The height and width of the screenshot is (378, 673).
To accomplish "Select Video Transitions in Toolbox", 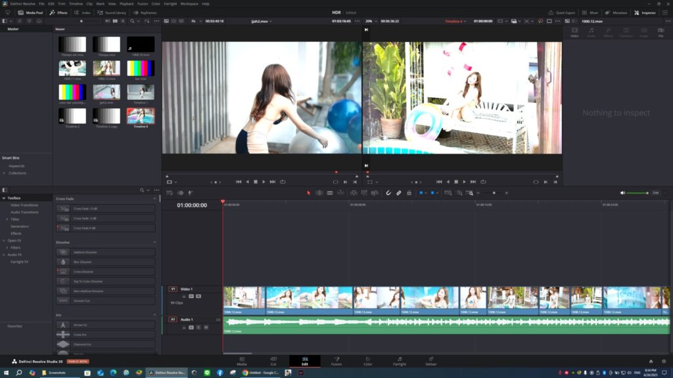I will pyautogui.click(x=24, y=205).
